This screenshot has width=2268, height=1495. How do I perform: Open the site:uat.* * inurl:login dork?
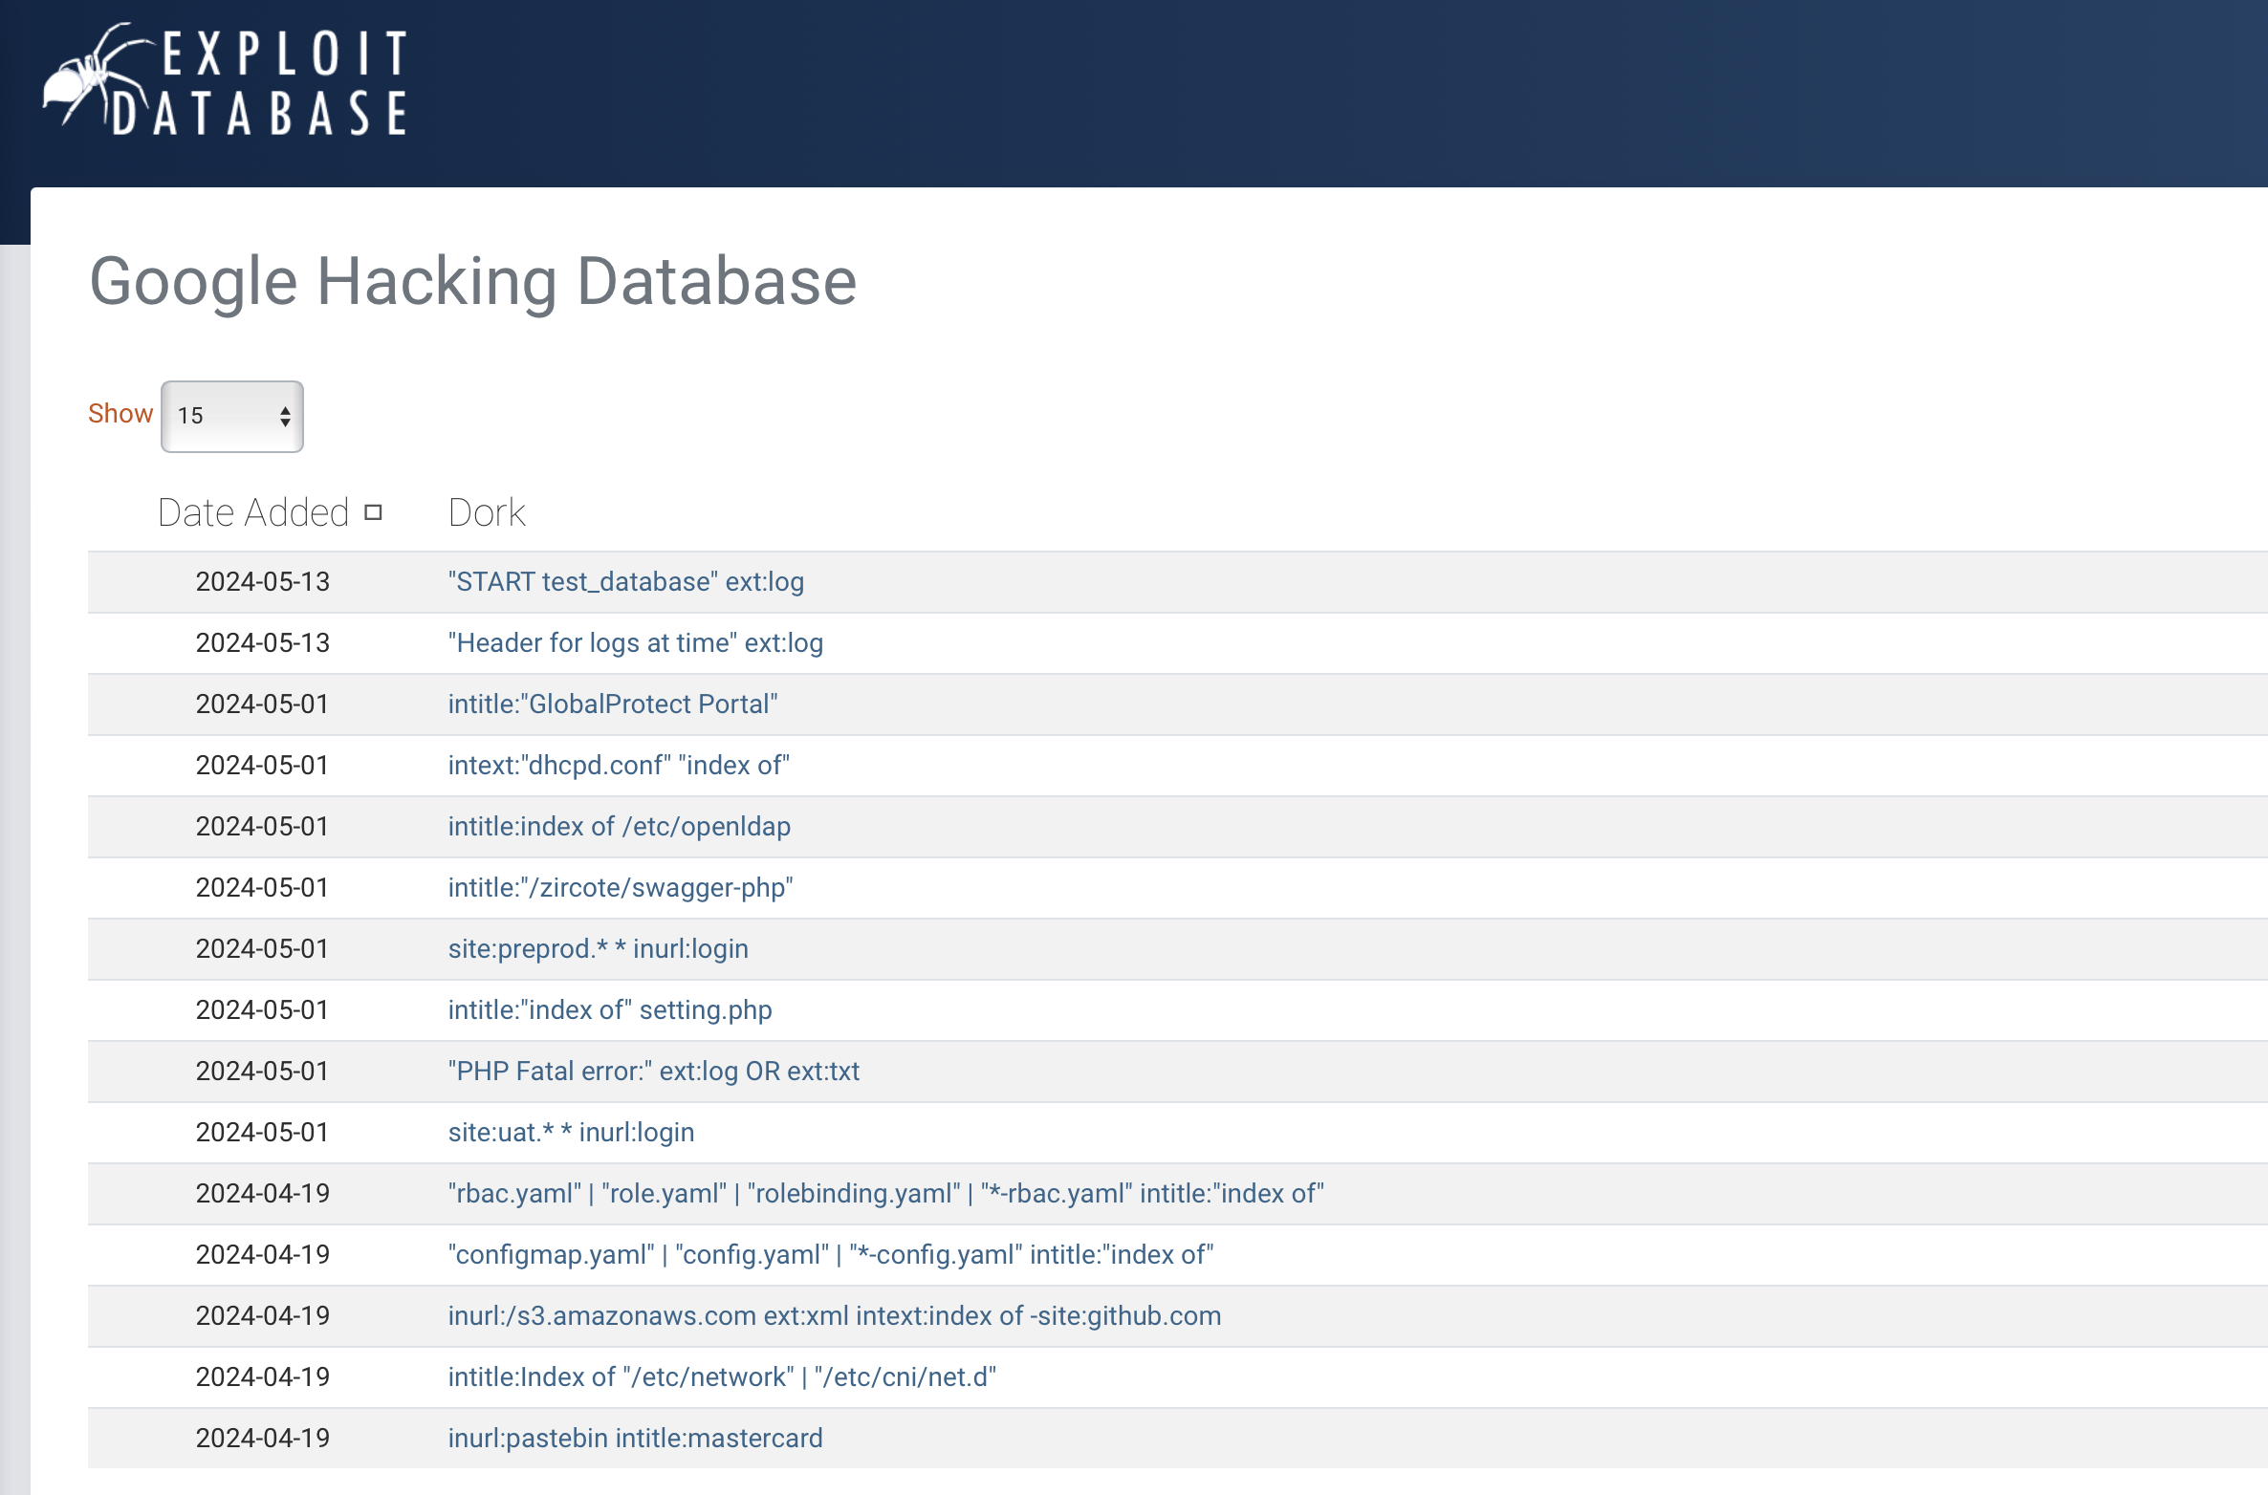[x=571, y=1133]
